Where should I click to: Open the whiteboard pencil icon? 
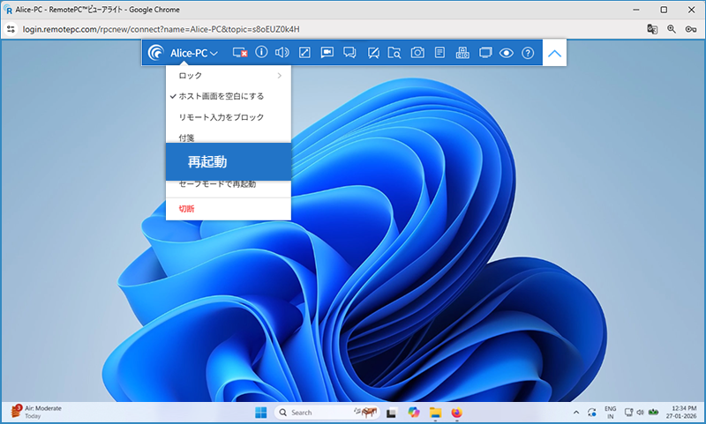pyautogui.click(x=372, y=53)
